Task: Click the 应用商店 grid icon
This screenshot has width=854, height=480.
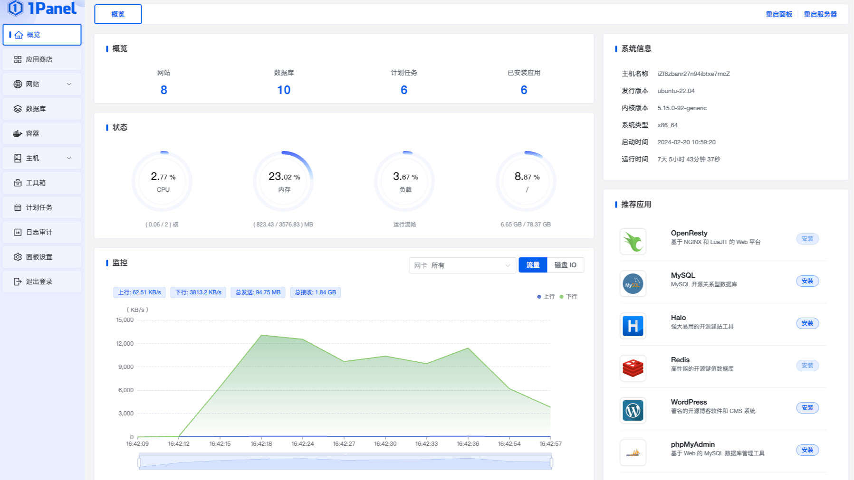Action: point(18,59)
